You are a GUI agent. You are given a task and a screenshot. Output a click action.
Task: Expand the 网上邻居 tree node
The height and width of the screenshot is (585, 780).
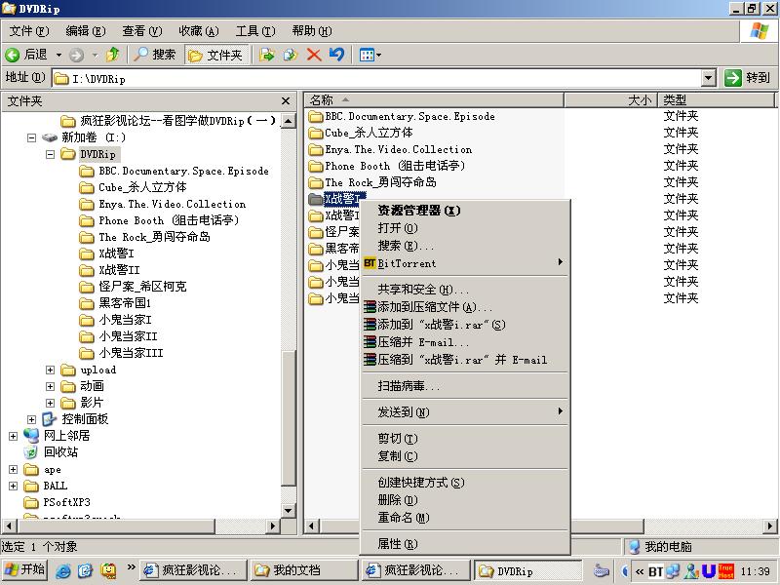pyautogui.click(x=14, y=436)
